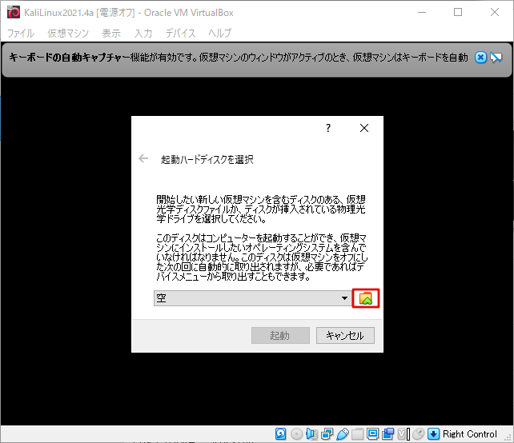This screenshot has width=514, height=443.
Task: Click the network status bar icon
Action: (327, 434)
